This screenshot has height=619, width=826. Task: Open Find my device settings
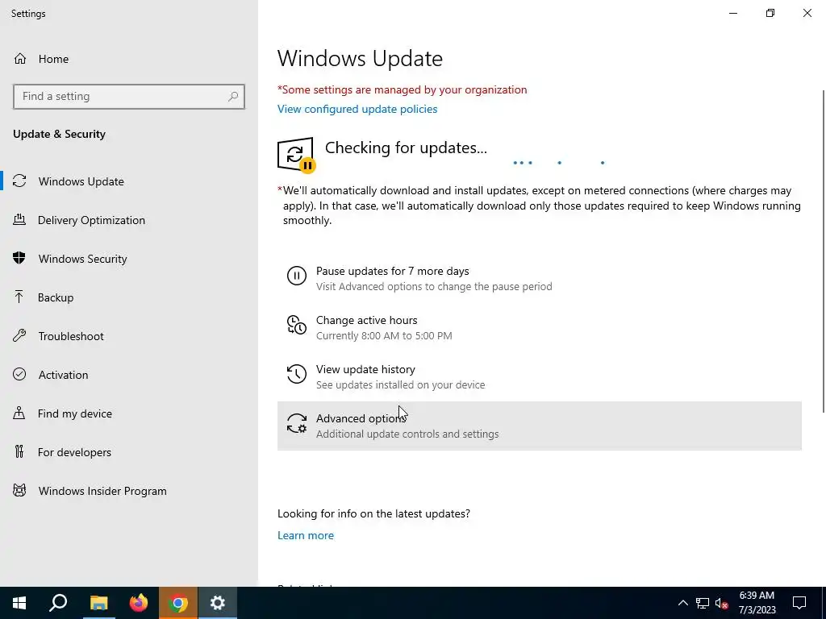click(129, 413)
